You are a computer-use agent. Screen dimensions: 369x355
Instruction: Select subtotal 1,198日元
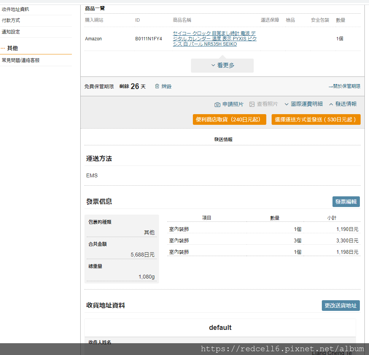click(x=347, y=252)
